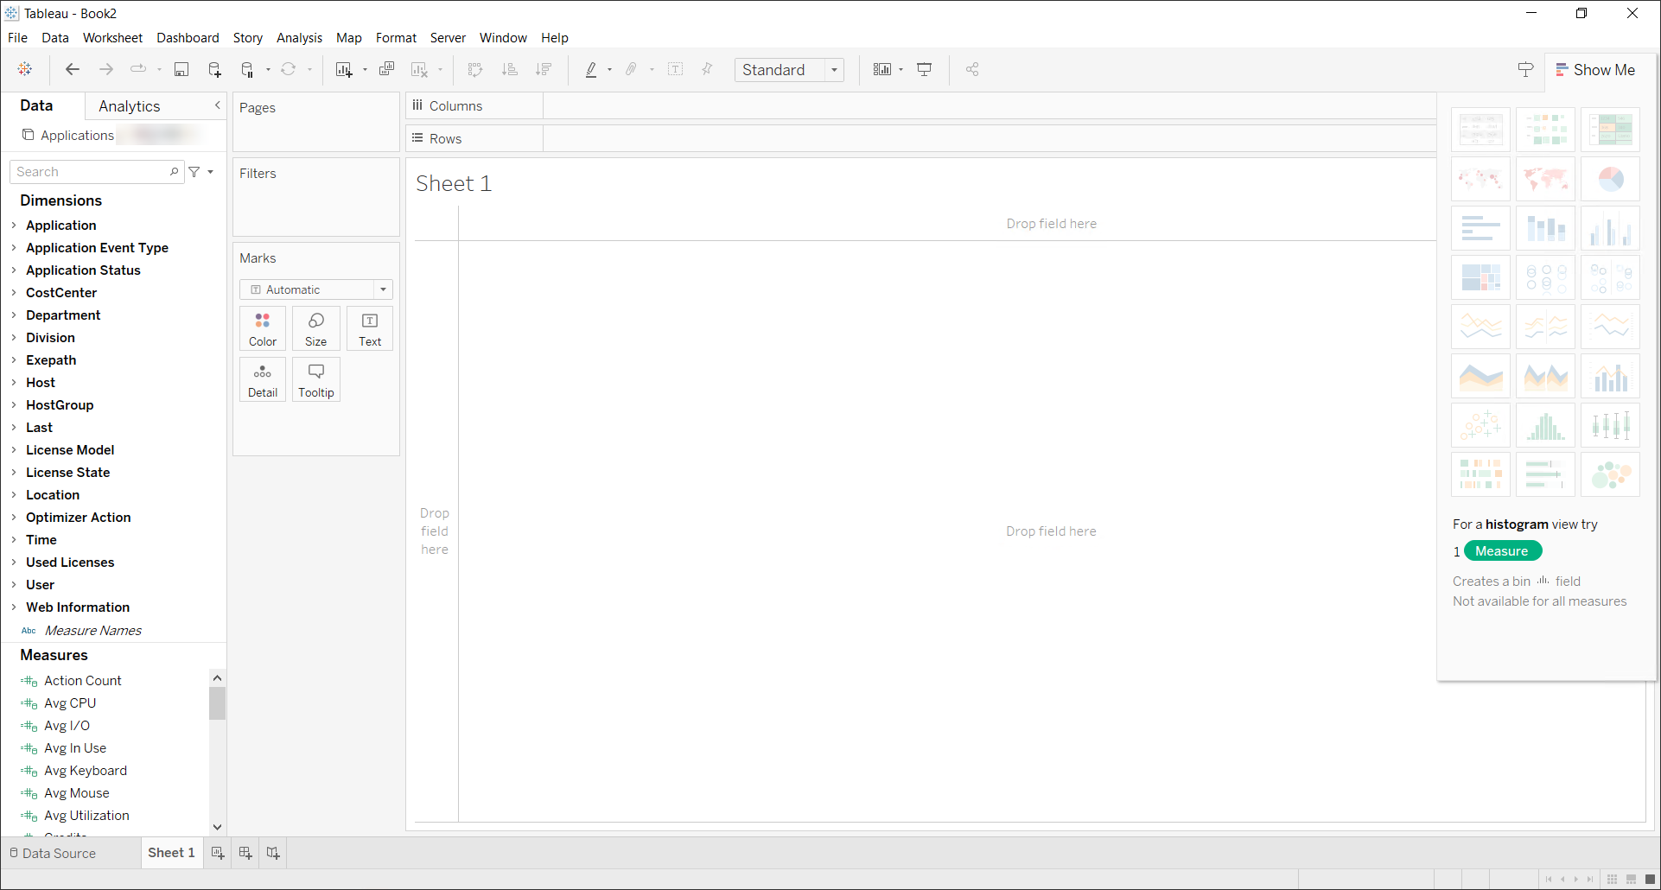
Task: Create a new dashboard
Action: [x=245, y=853]
